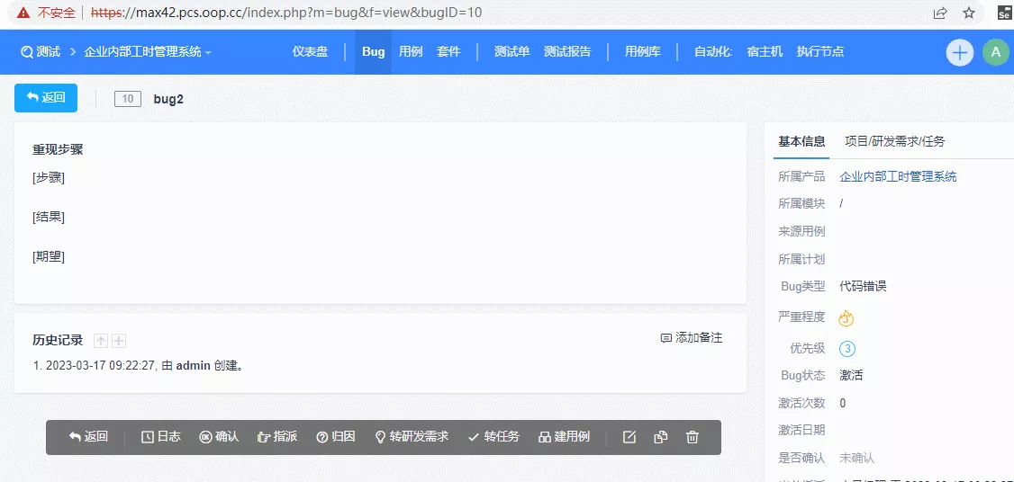Image resolution: width=1014 pixels, height=482 pixels.
Task: Click the [结果] text line
Action: point(49,217)
